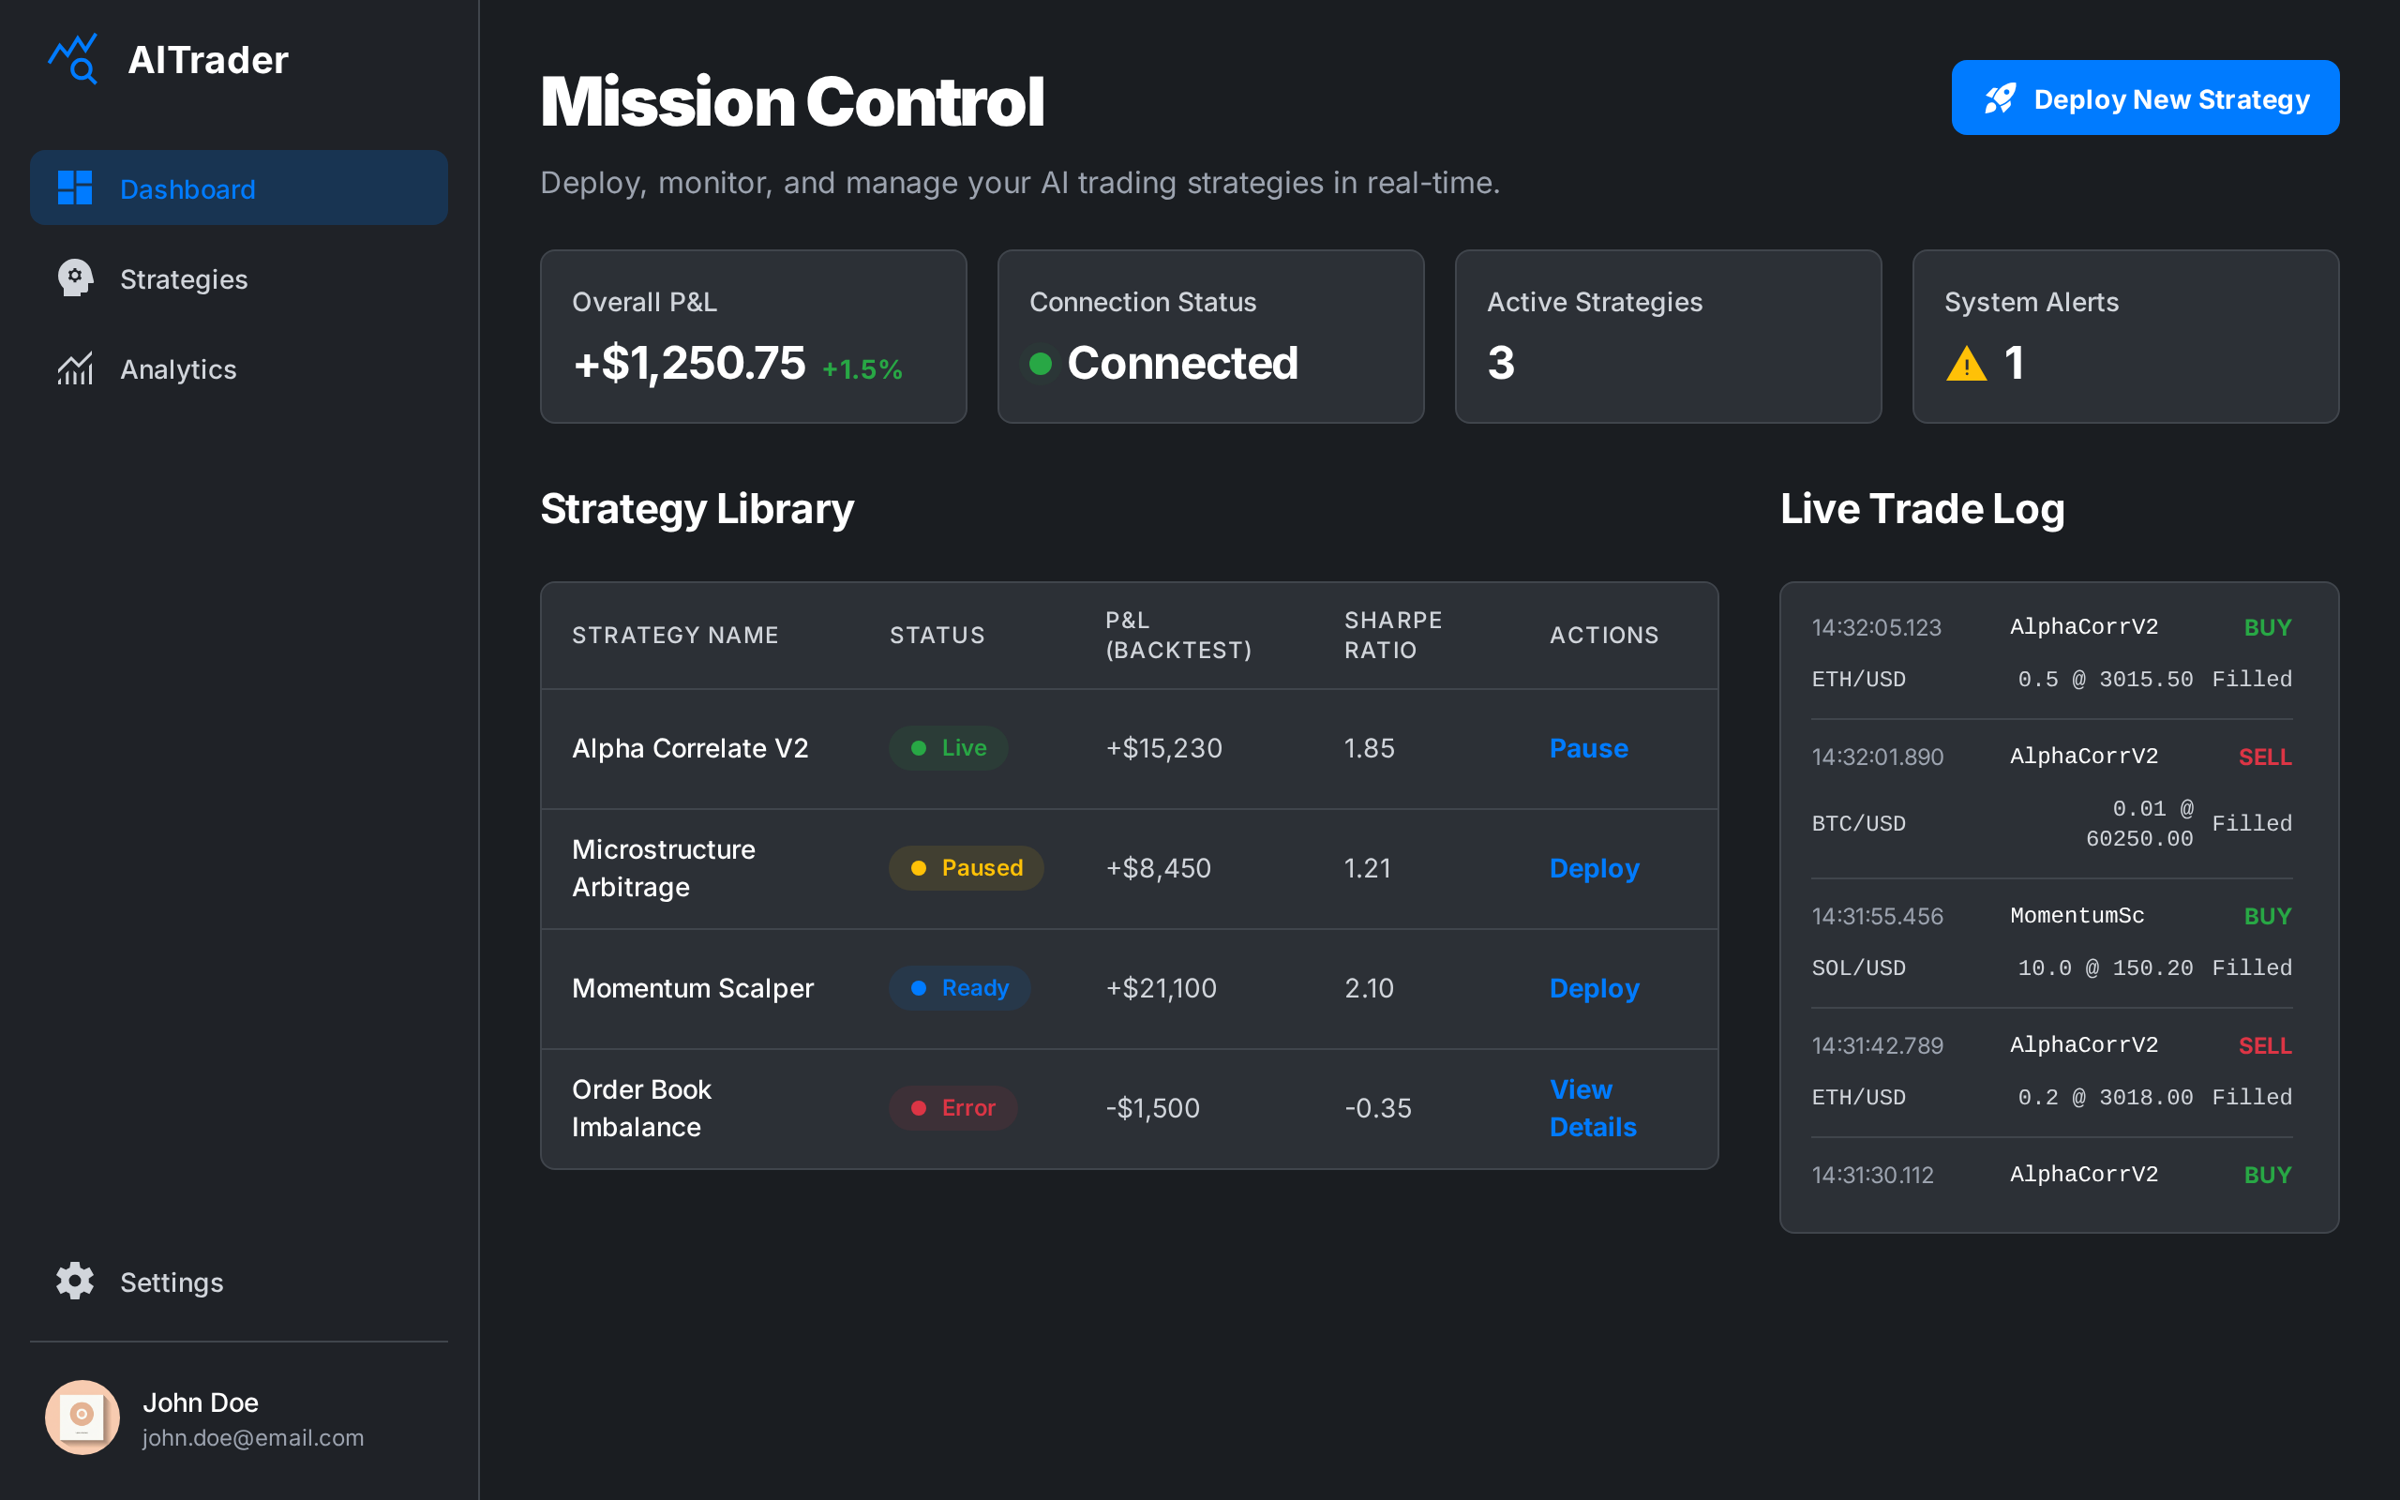The width and height of the screenshot is (2400, 1500).
Task: Click the System Alerts warning triangle
Action: [x=1966, y=364]
